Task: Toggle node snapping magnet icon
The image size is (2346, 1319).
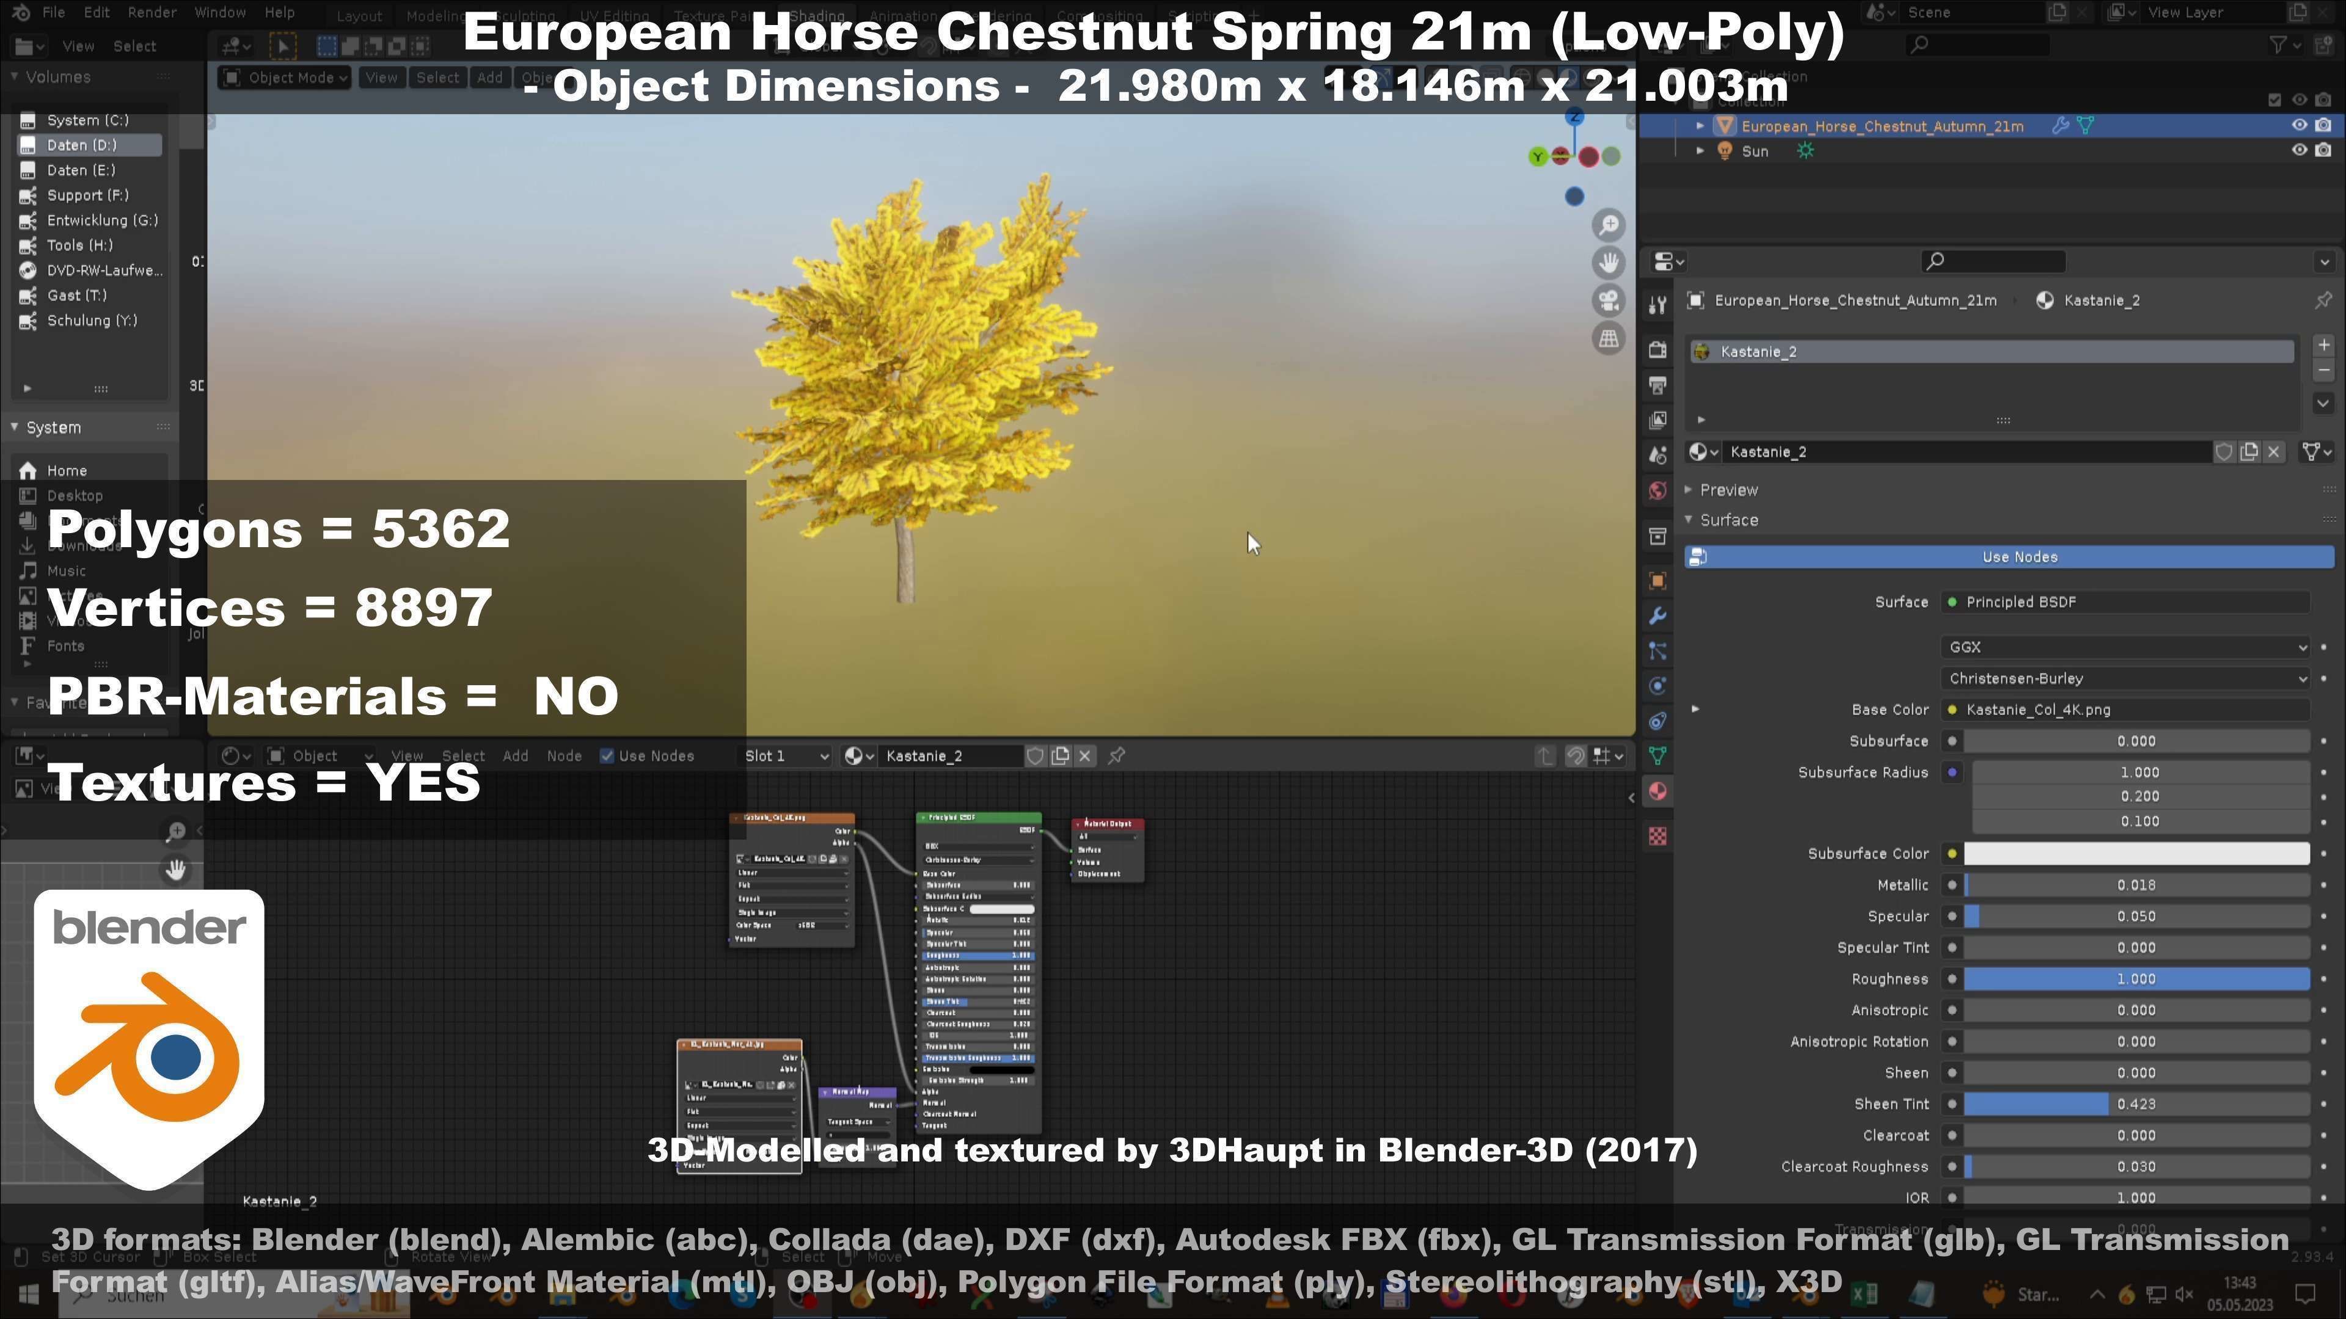Action: 1576,757
